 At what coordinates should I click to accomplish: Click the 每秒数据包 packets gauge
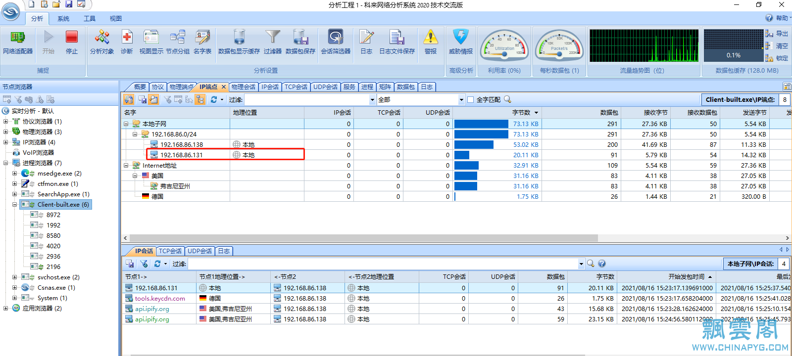click(x=559, y=45)
